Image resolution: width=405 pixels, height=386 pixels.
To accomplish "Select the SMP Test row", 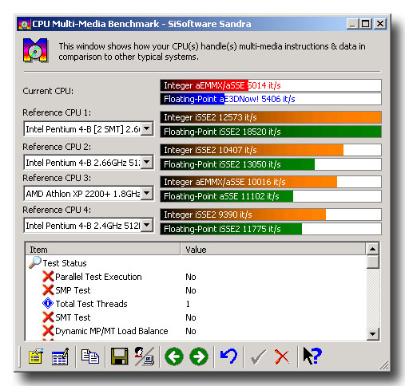I will [x=196, y=290].
